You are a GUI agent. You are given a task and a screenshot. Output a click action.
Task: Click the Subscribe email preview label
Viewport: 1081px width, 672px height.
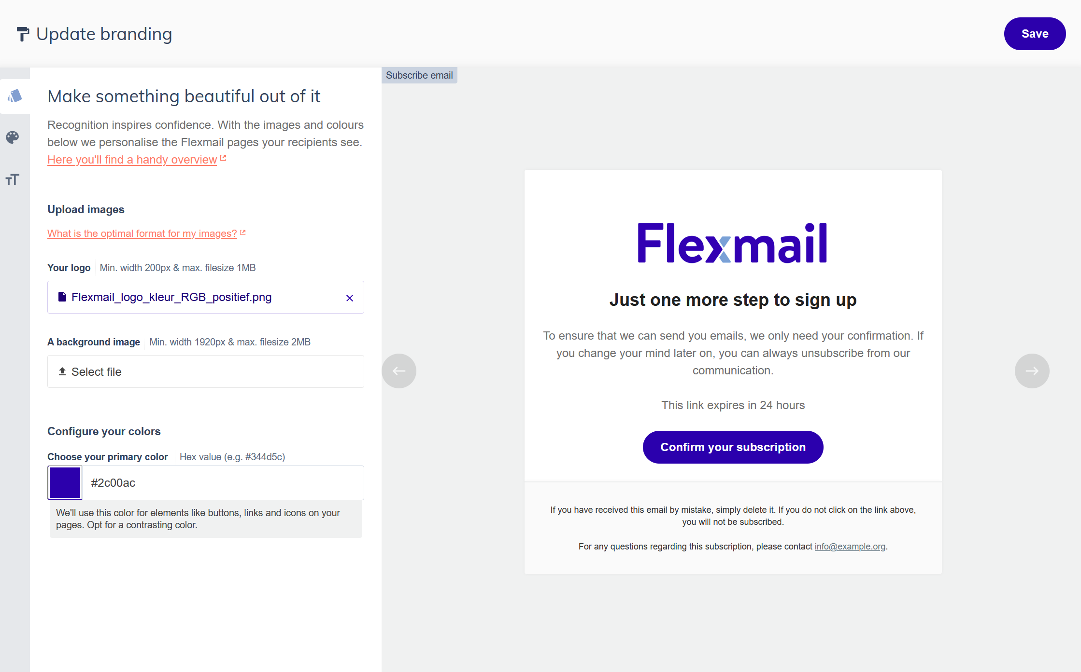pyautogui.click(x=419, y=75)
